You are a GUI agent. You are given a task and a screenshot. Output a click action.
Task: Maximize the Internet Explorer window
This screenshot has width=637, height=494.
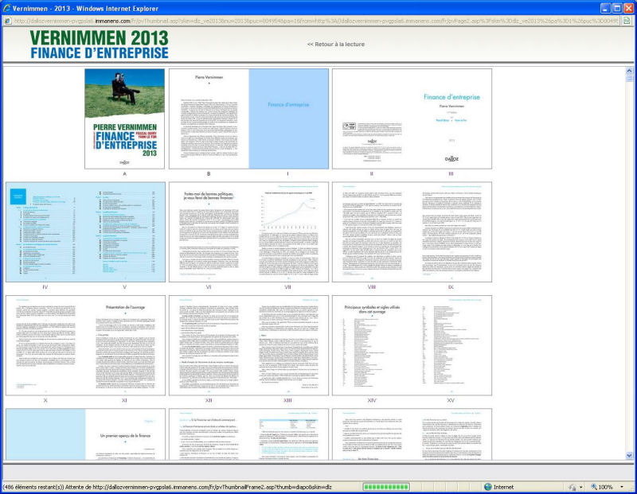[x=616, y=8]
